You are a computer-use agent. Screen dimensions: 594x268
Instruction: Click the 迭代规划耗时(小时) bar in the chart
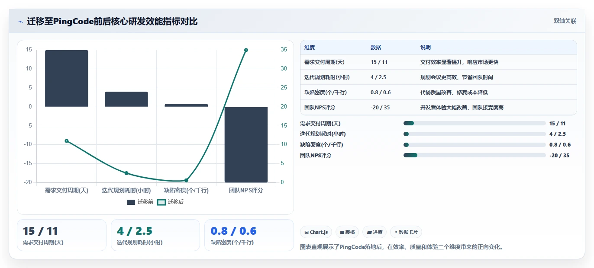[126, 99]
